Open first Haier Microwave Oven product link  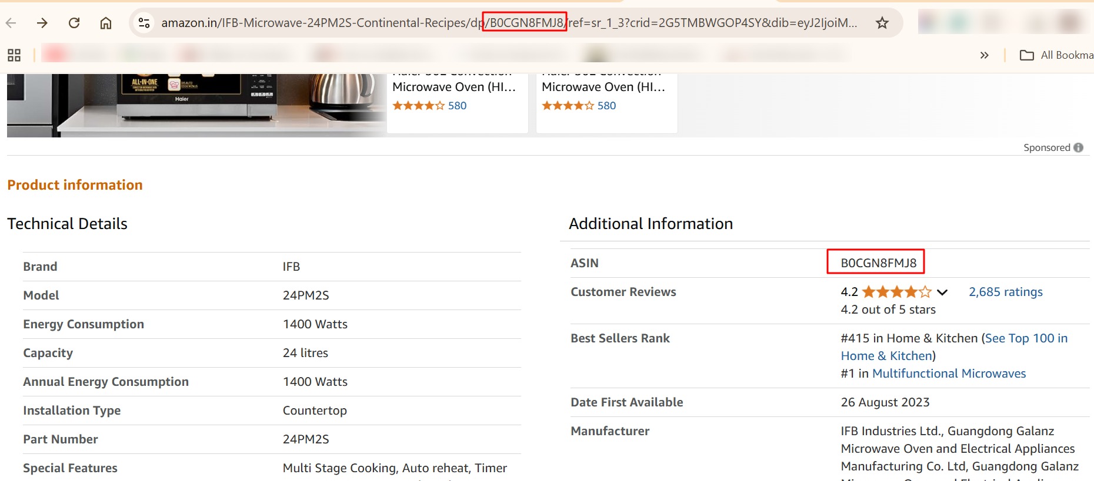(x=454, y=86)
